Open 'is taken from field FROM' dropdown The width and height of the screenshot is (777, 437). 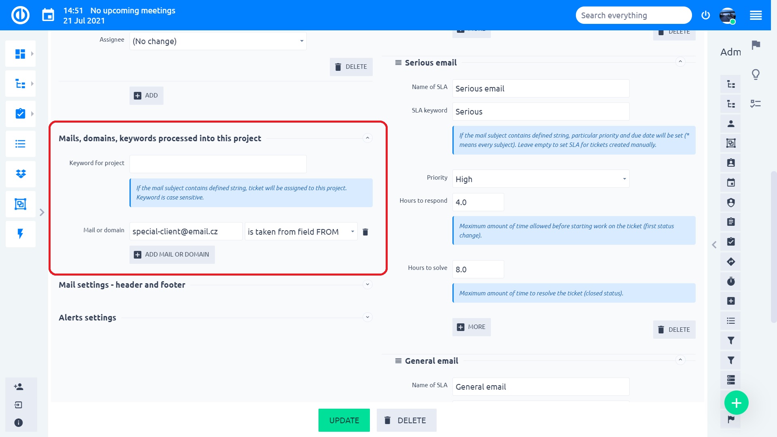point(301,232)
